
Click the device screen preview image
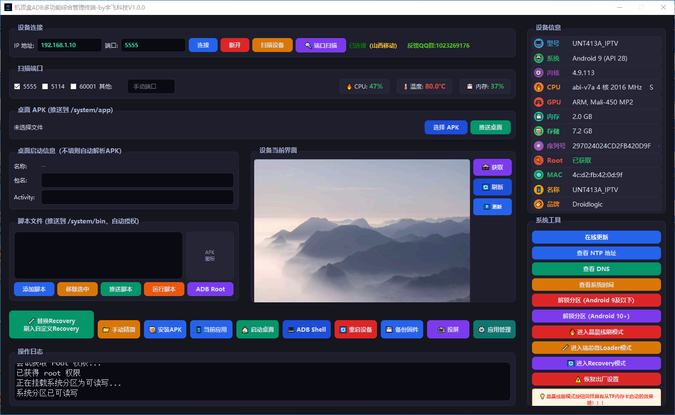tap(362, 231)
